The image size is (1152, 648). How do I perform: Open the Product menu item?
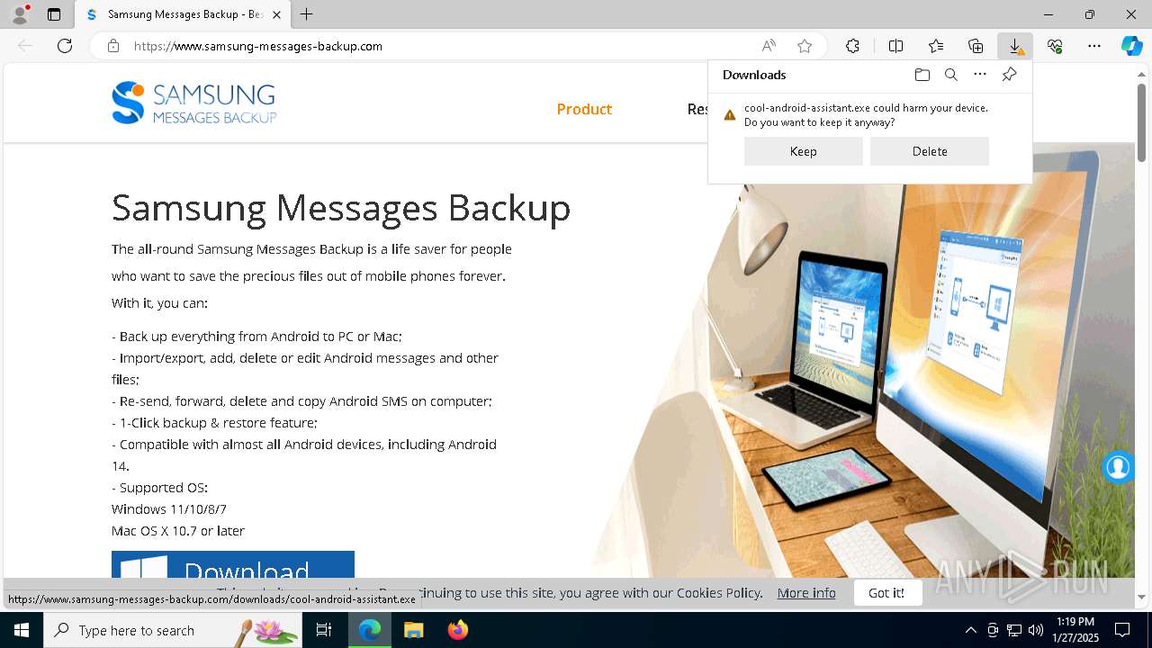584,109
